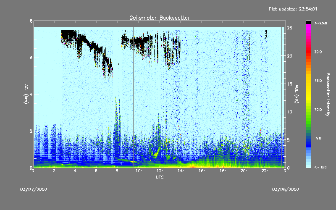The width and height of the screenshot is (336, 210).
Task: Click the vertical gray time marker line
Action: point(133,97)
